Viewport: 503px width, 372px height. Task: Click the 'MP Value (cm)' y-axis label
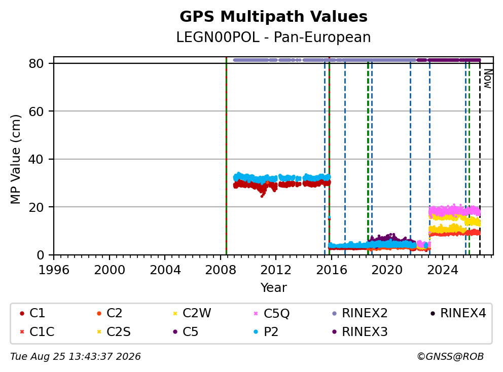pos(15,159)
